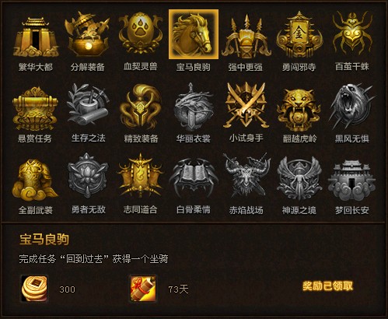Click the gold coin reward thumbnail

(34, 289)
